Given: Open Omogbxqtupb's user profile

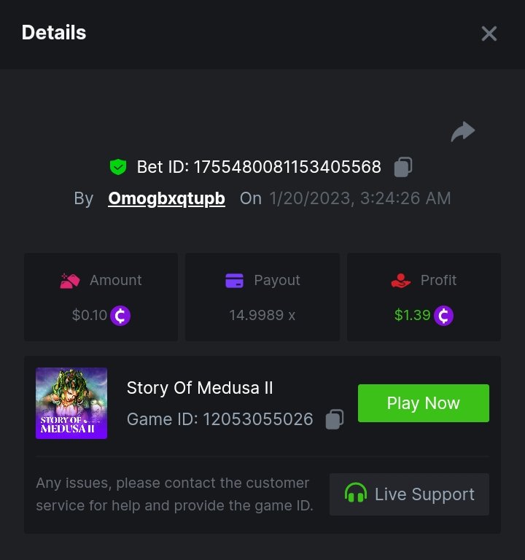Looking at the screenshot, I should click(x=166, y=198).
